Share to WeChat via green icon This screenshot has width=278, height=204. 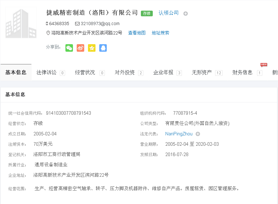(69, 48)
